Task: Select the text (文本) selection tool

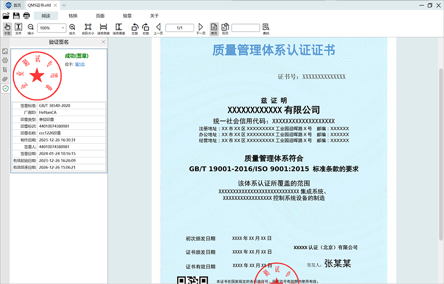Action: point(18,29)
